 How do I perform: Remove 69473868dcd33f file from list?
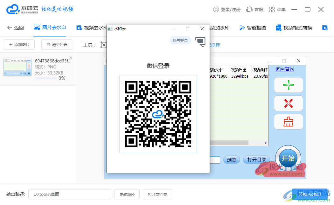click(x=71, y=58)
